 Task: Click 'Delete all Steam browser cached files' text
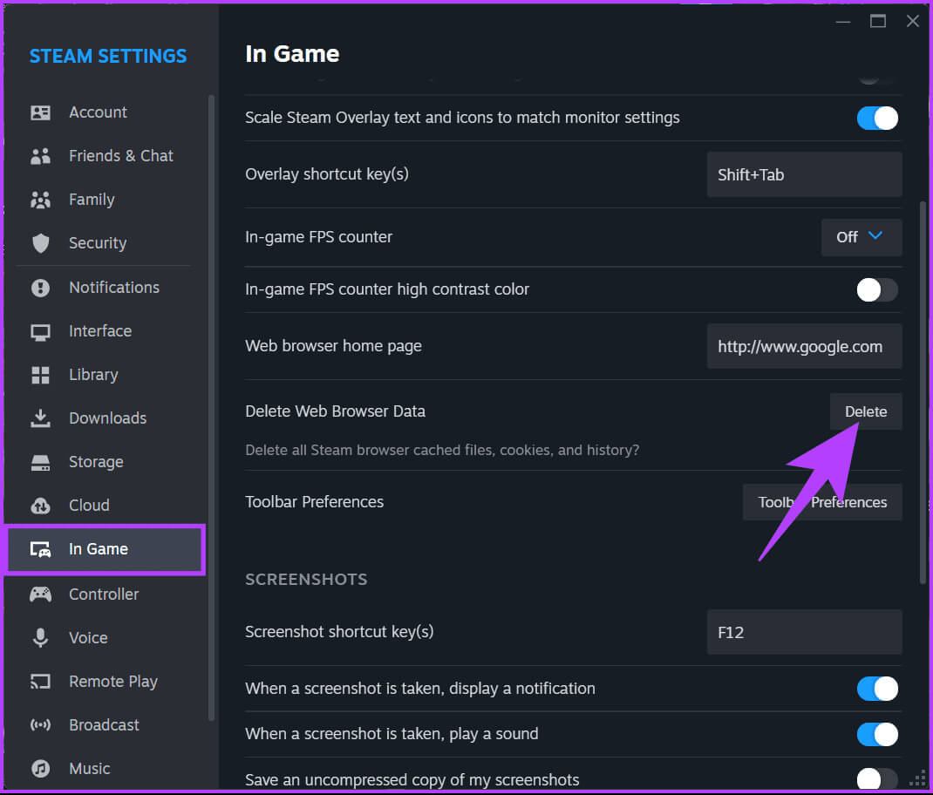point(443,451)
